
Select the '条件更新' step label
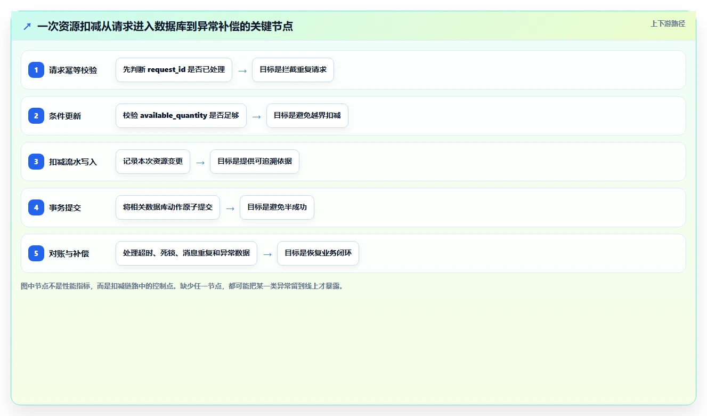[x=65, y=116]
